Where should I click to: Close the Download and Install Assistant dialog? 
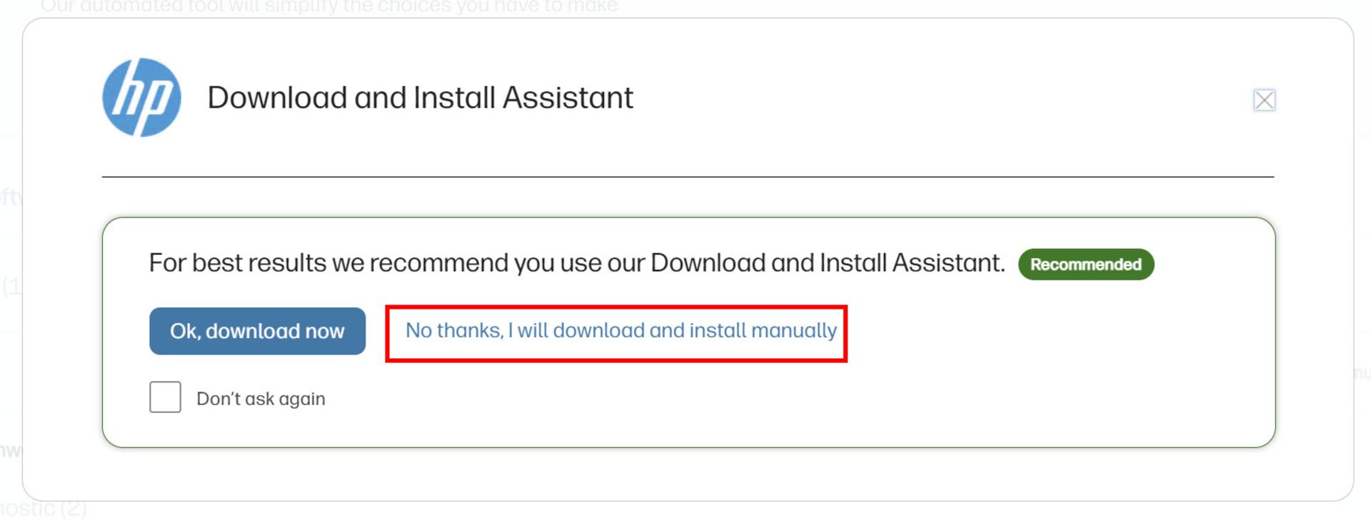(x=1264, y=101)
